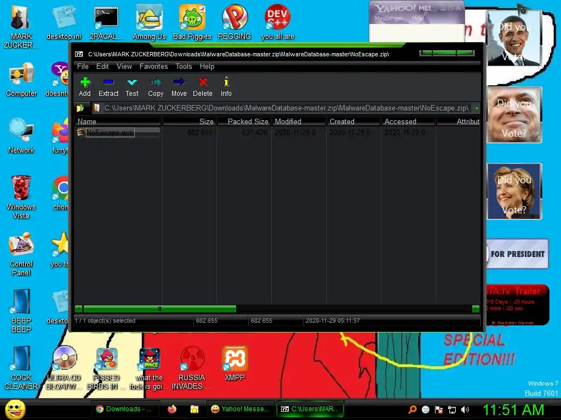Click the network tray icon

pos(452,410)
